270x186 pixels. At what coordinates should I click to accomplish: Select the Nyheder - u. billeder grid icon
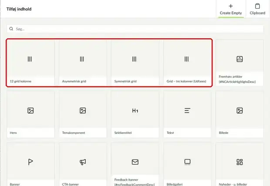click(240, 162)
